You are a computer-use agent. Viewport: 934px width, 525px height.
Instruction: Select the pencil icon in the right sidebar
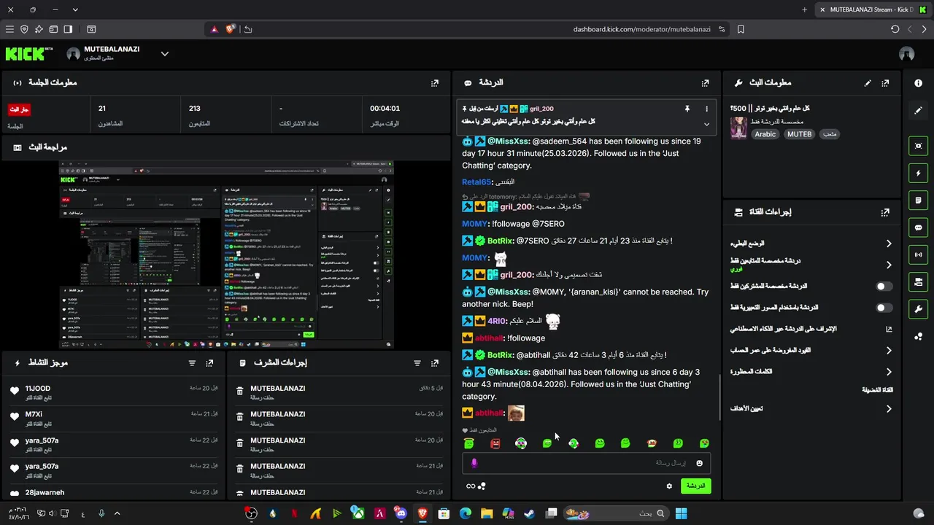[x=918, y=110]
